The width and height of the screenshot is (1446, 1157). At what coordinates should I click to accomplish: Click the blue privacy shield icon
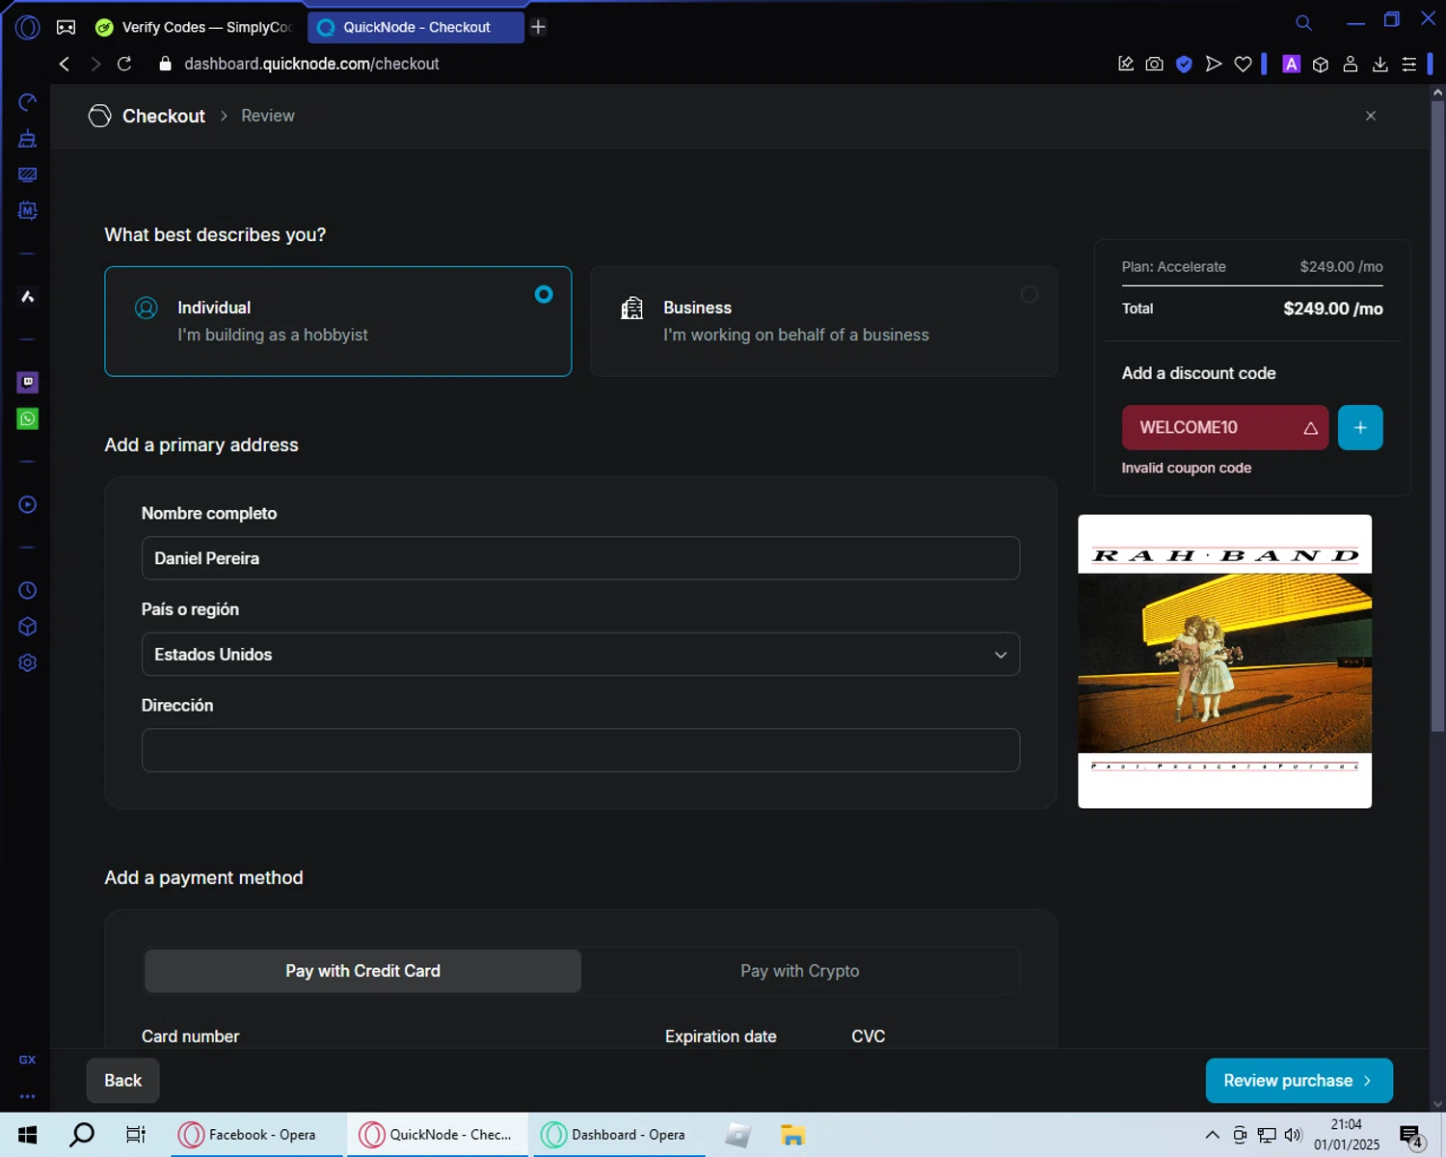[1184, 64]
